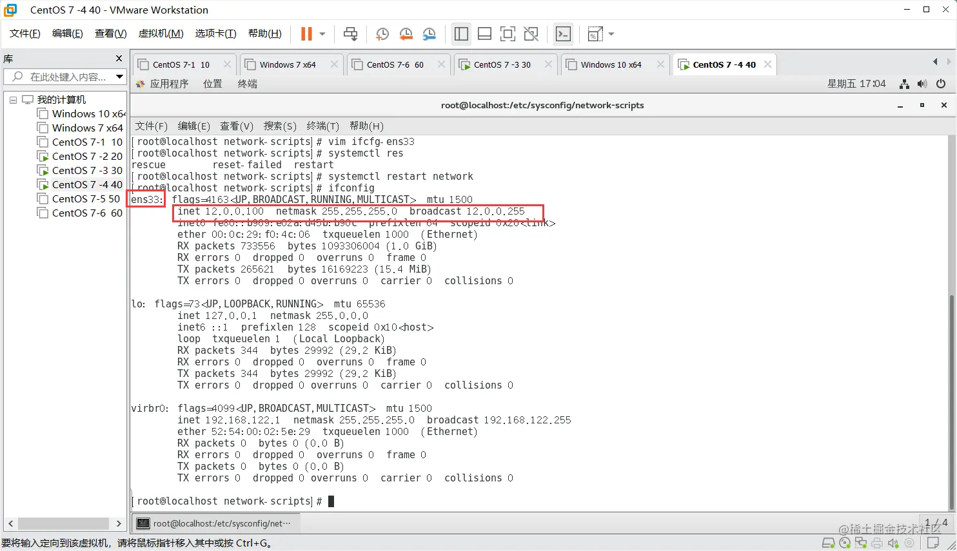Viewport: 957px width, 551px height.
Task: Select CentOS 7-1 10 in the library tree
Action: click(80, 142)
